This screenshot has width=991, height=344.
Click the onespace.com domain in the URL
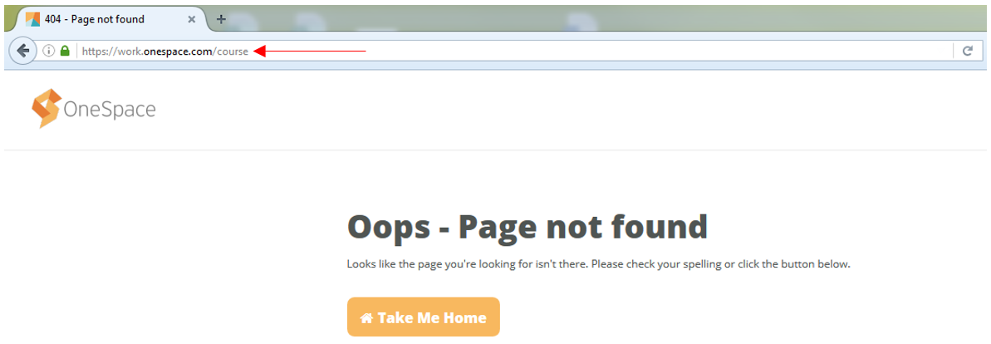click(177, 52)
